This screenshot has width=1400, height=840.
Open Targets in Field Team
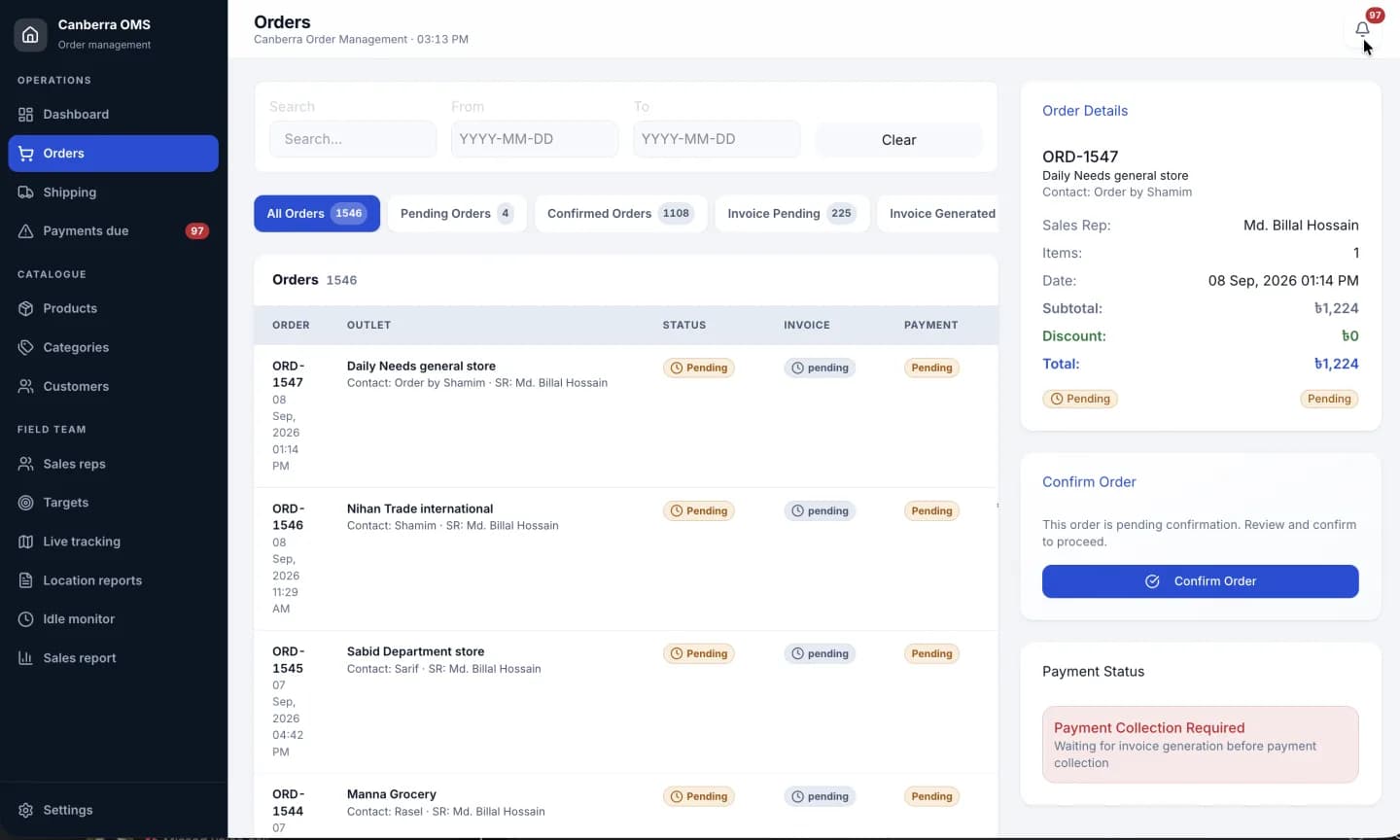pyautogui.click(x=114, y=503)
